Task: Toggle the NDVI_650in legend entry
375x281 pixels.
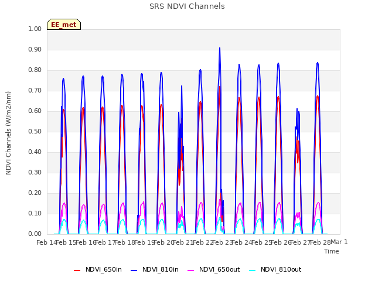Action: pos(98,269)
